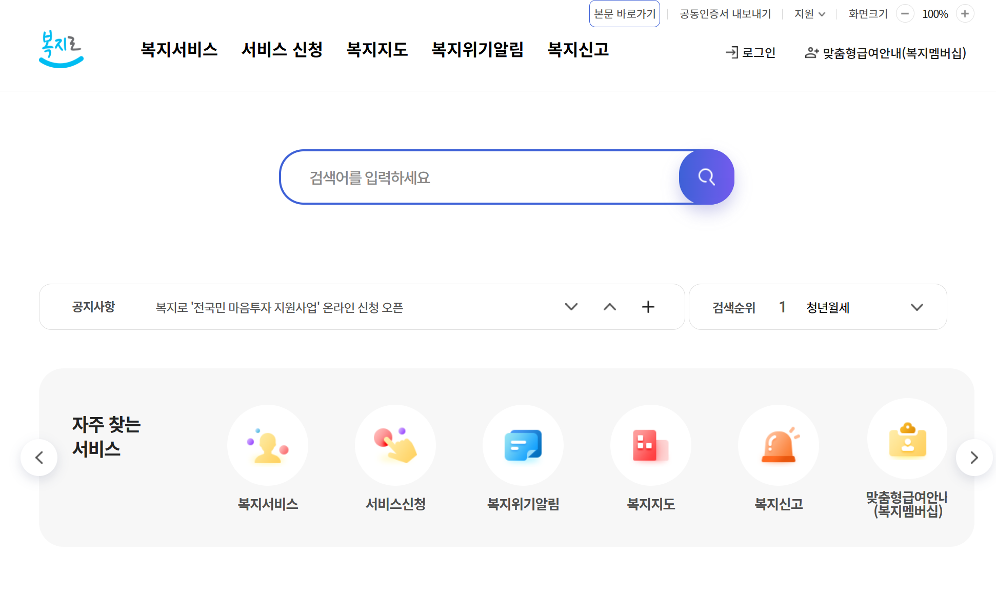Screen dimensions: 996x593
Task: Click the 로그인 link
Action: 750,52
